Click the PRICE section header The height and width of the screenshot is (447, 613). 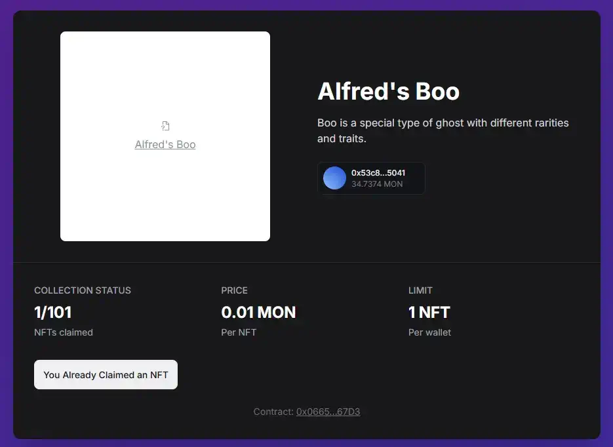(x=234, y=290)
